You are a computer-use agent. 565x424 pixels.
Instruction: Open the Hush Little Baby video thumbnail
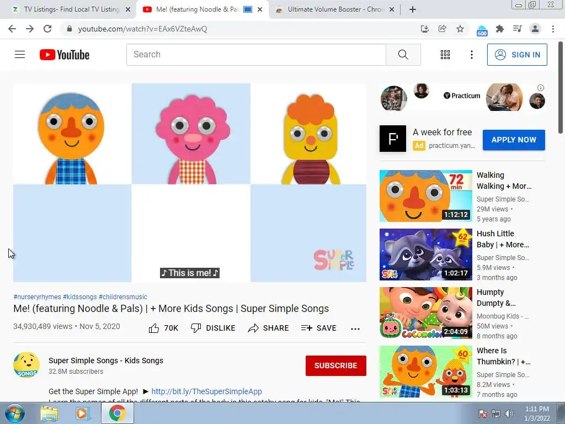pyautogui.click(x=426, y=255)
